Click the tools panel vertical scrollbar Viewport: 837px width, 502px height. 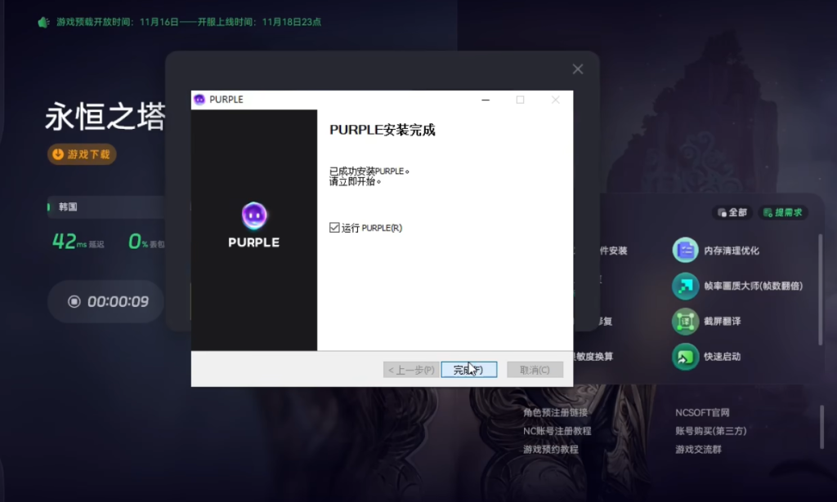click(820, 286)
